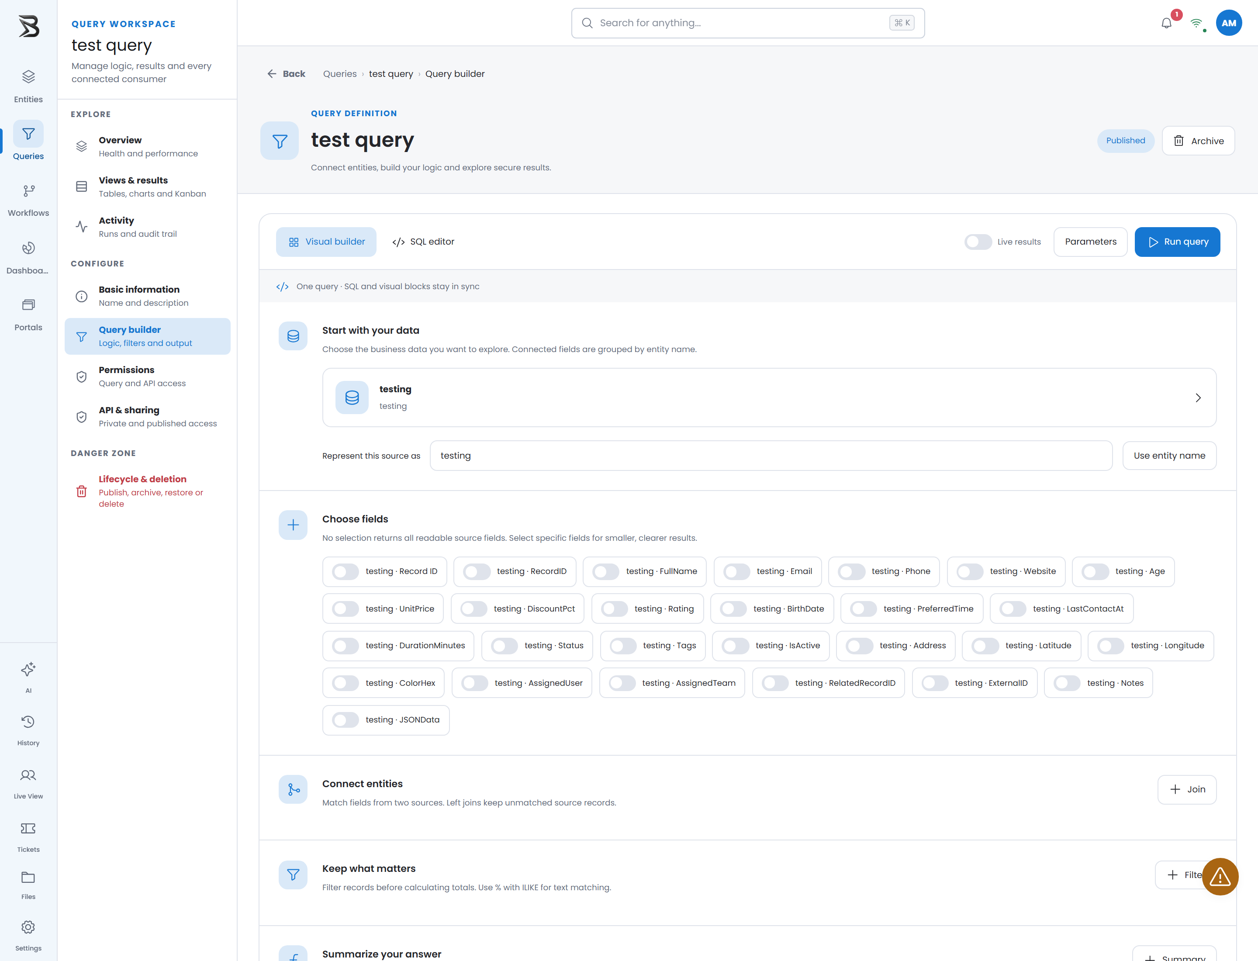
Task: Click the Run query button
Action: click(1177, 242)
